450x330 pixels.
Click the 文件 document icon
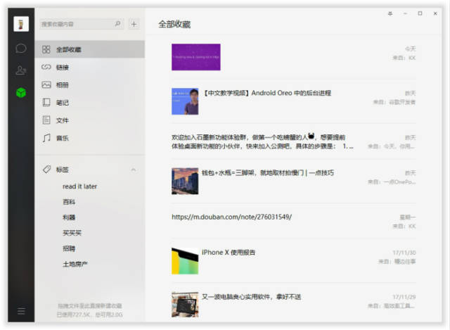click(x=46, y=120)
